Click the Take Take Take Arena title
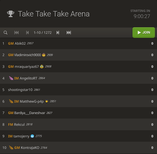 [54, 14]
